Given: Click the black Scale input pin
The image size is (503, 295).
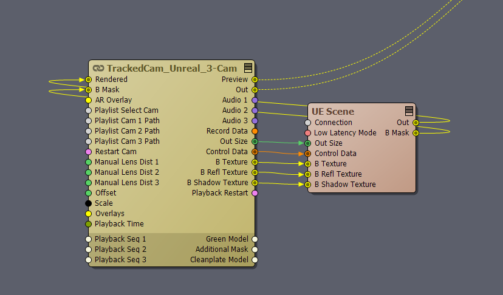Looking at the screenshot, I should click(x=89, y=203).
